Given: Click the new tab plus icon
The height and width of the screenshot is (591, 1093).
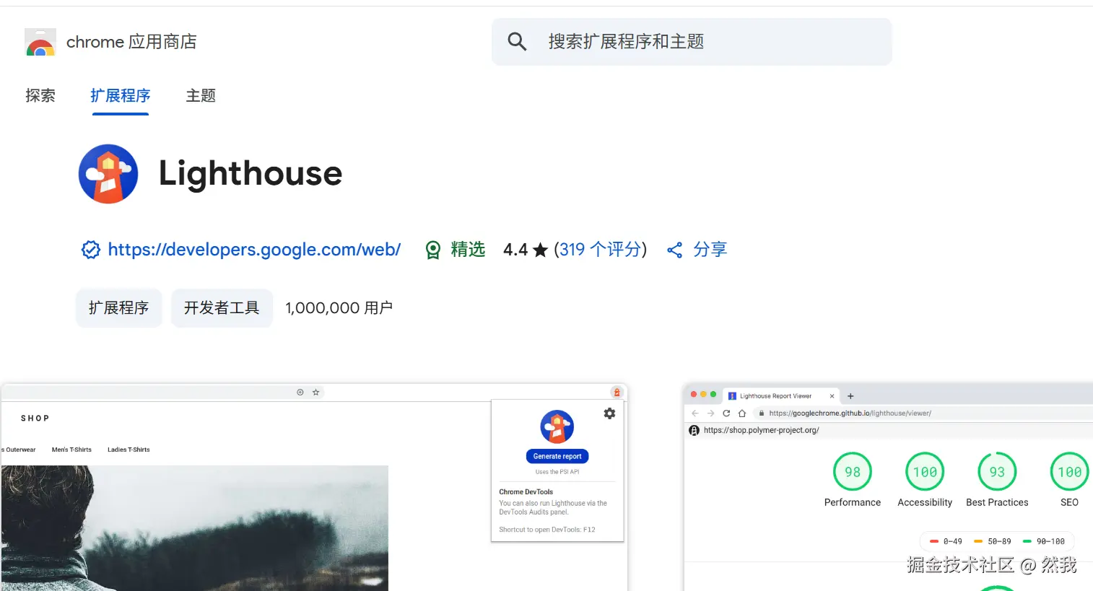Looking at the screenshot, I should (x=850, y=396).
